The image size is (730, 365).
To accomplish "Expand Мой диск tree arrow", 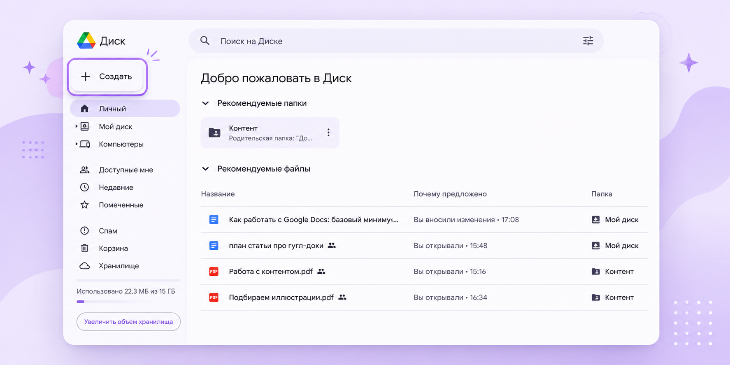I will (x=76, y=126).
